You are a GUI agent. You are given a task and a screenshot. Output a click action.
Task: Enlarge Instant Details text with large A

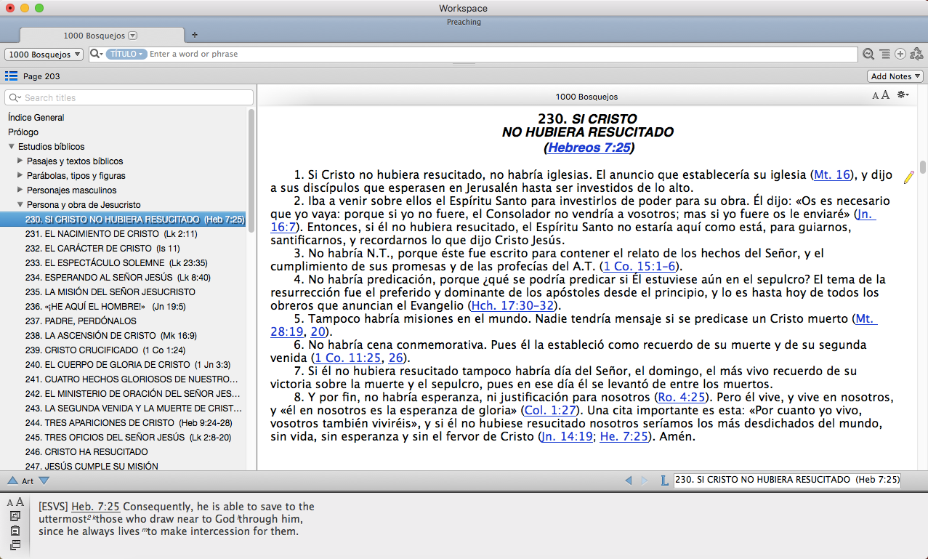[x=20, y=502]
